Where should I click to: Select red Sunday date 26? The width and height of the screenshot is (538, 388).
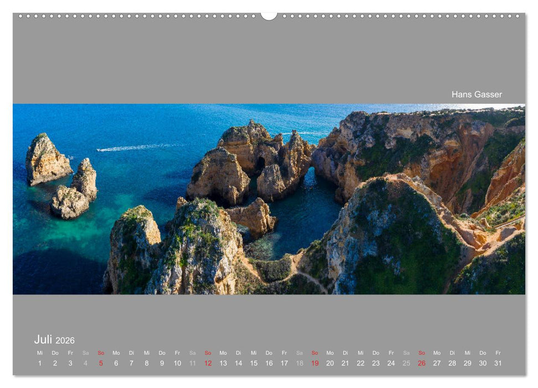click(x=422, y=363)
